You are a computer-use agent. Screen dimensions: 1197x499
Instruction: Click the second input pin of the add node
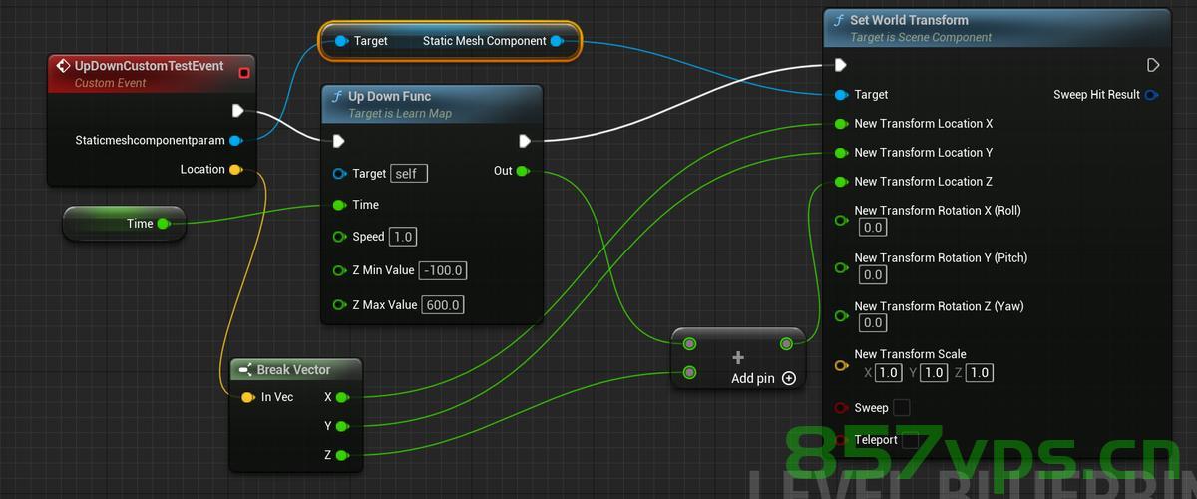tap(689, 373)
